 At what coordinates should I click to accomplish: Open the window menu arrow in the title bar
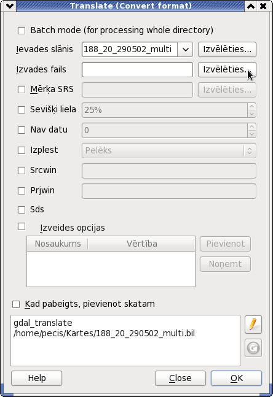(10, 6)
